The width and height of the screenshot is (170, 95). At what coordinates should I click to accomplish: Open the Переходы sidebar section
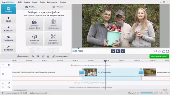(x=8, y=38)
